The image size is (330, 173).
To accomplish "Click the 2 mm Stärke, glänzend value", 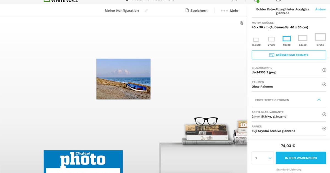I will pos(269,117).
